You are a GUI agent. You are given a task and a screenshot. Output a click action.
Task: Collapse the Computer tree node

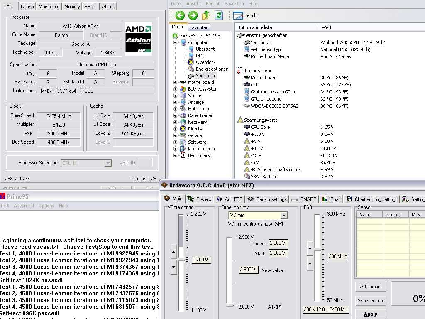pos(176,43)
